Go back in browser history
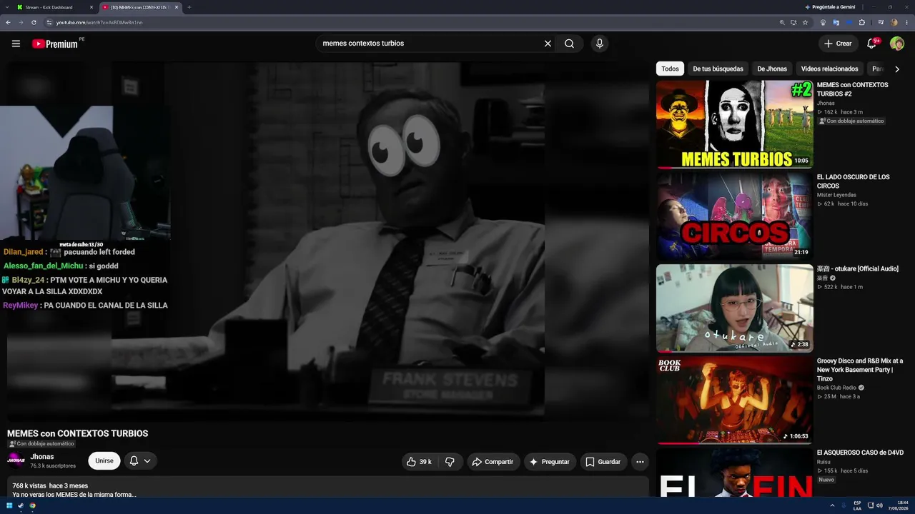This screenshot has height=514, width=915. (x=8, y=22)
